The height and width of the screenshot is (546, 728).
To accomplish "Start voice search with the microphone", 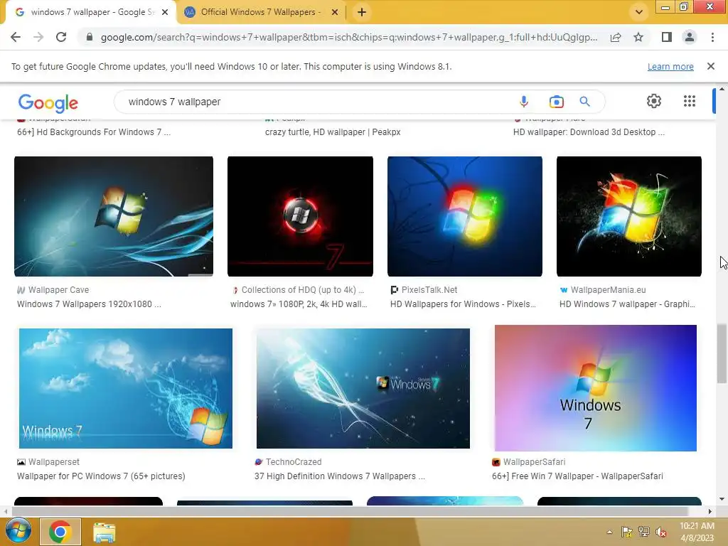I will [x=524, y=101].
